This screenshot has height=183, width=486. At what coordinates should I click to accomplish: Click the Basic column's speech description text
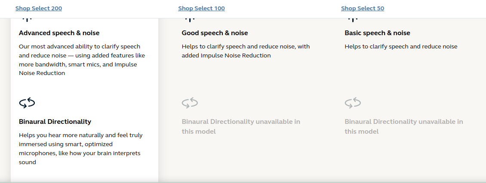[401, 47]
